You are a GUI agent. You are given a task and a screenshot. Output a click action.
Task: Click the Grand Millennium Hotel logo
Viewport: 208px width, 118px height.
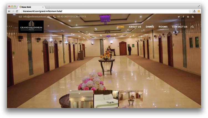pos(31,27)
